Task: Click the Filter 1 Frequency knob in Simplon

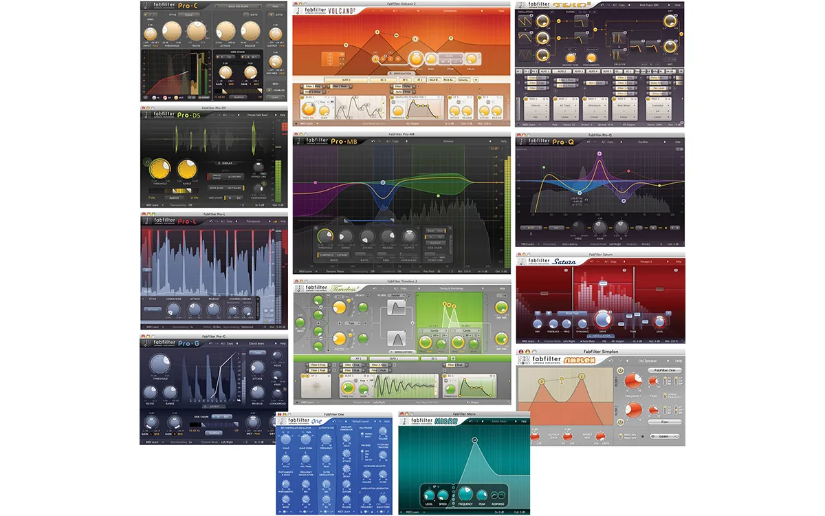Action: point(632,381)
